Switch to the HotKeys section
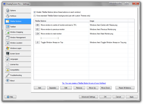 tap(18, 16)
